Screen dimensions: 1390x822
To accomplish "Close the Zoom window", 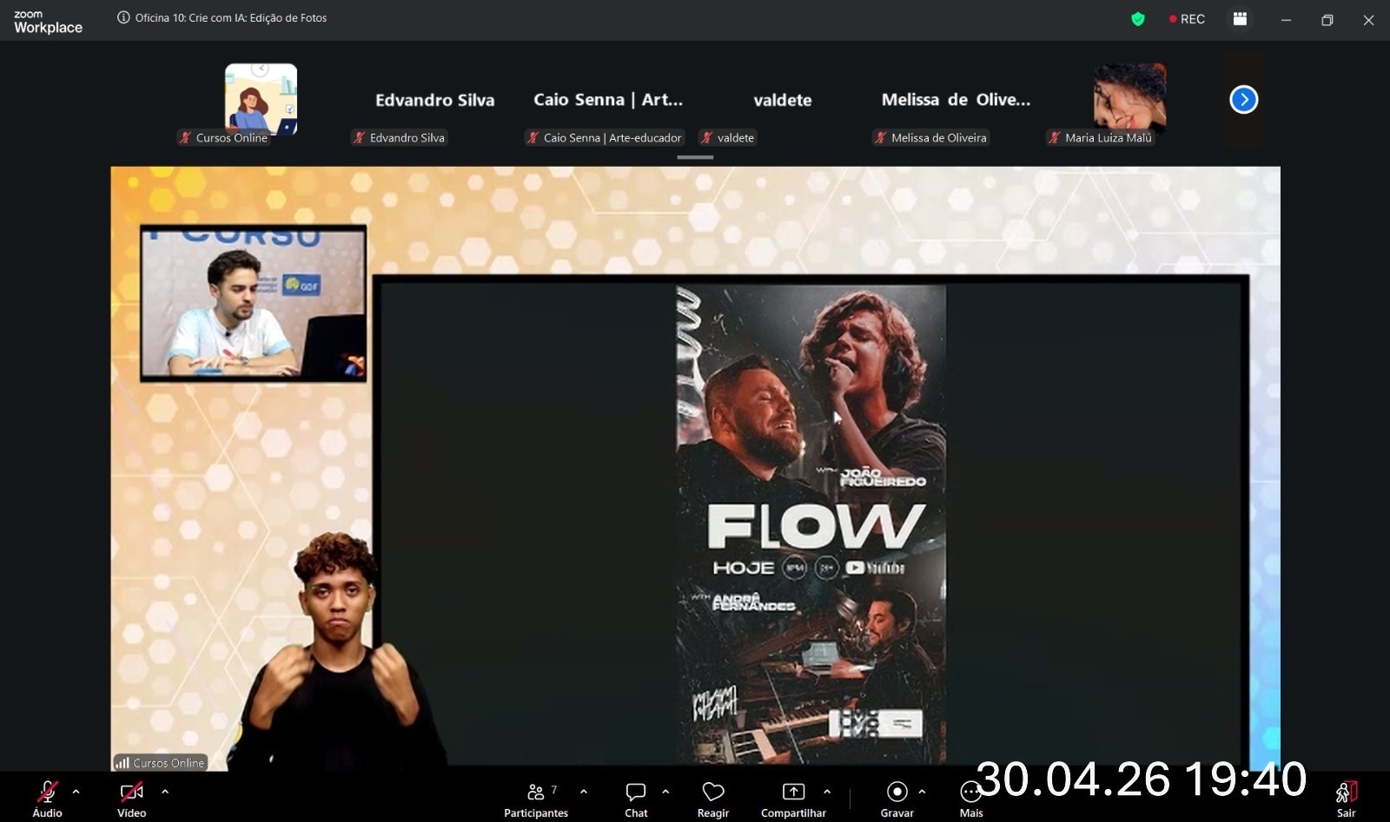I will pyautogui.click(x=1368, y=20).
